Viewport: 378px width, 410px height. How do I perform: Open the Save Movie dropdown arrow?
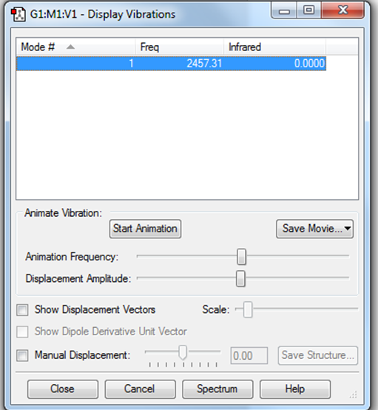(x=348, y=229)
